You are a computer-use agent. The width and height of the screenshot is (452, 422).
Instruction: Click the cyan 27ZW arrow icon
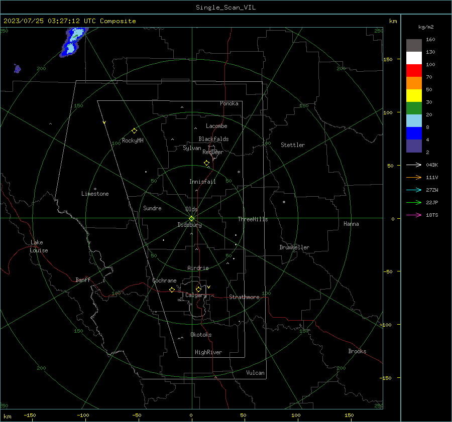pyautogui.click(x=414, y=190)
